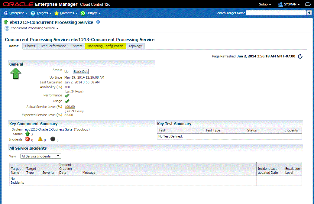Open the Test Performance tab
The width and height of the screenshot is (314, 204).
[x=53, y=46]
